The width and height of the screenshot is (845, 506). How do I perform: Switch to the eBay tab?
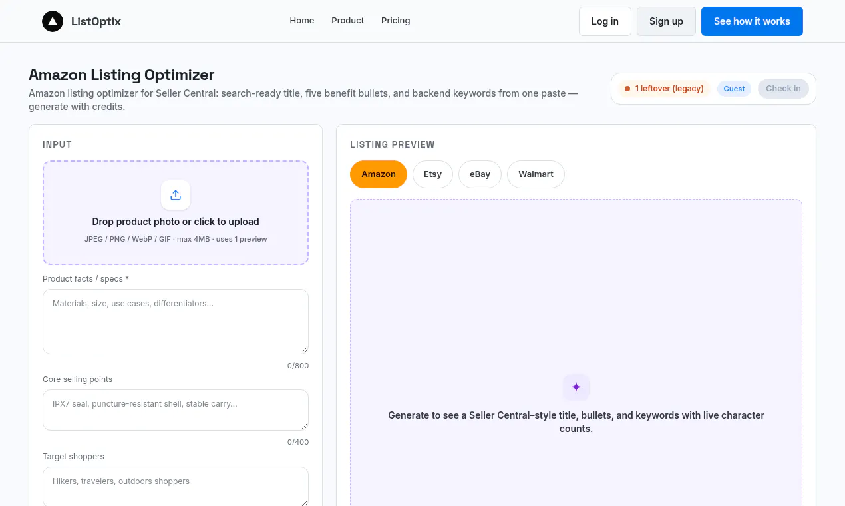point(480,174)
